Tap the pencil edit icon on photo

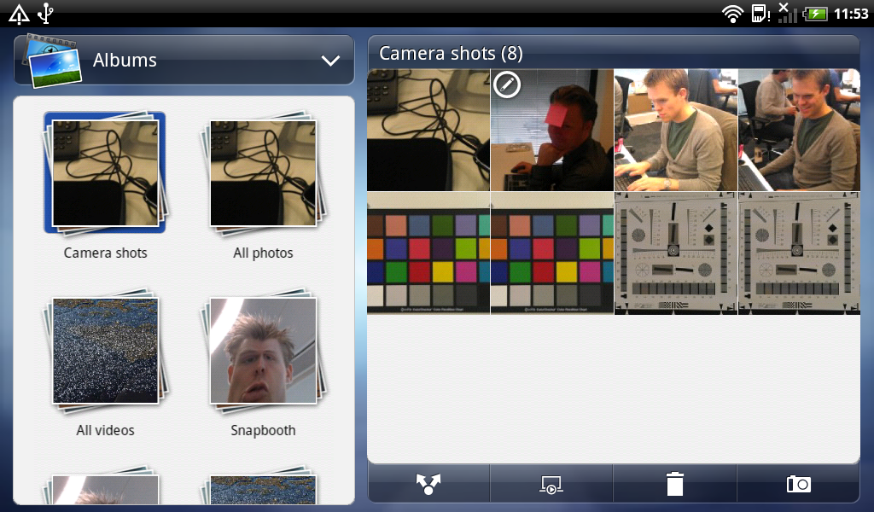(507, 84)
